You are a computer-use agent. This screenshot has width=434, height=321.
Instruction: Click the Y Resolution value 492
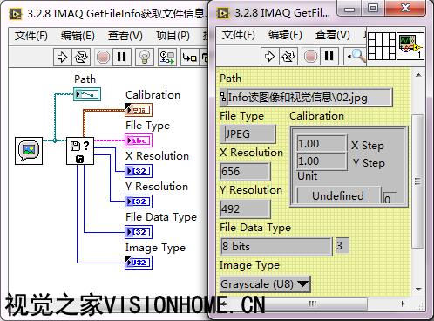245,209
